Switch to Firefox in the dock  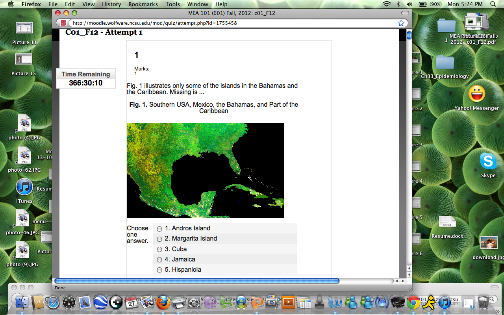click(163, 302)
